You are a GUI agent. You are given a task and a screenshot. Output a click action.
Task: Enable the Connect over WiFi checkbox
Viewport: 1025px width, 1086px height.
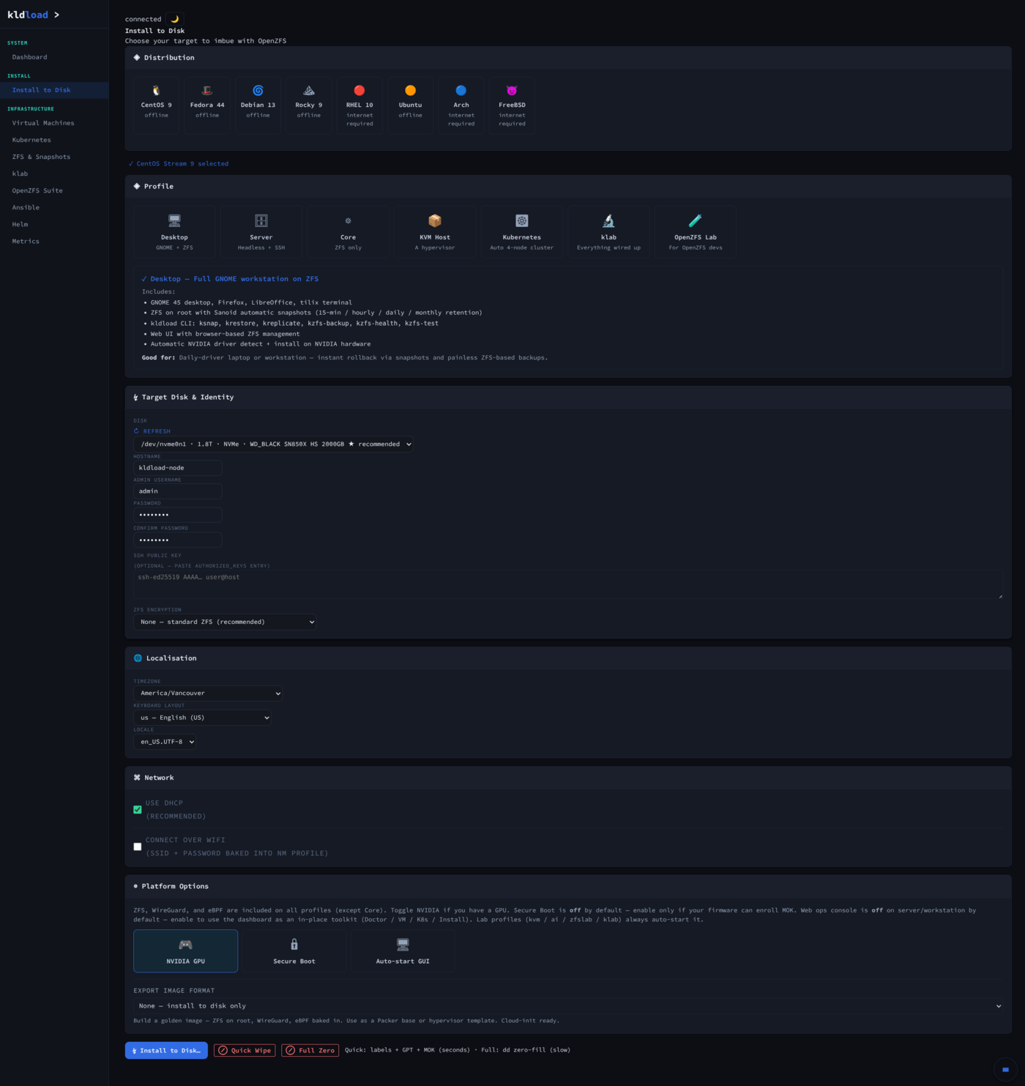[138, 847]
